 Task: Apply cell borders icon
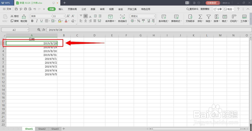point(46,21)
